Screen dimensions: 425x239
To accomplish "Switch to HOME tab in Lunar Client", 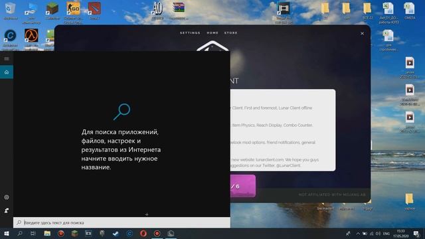I will tap(212, 33).
